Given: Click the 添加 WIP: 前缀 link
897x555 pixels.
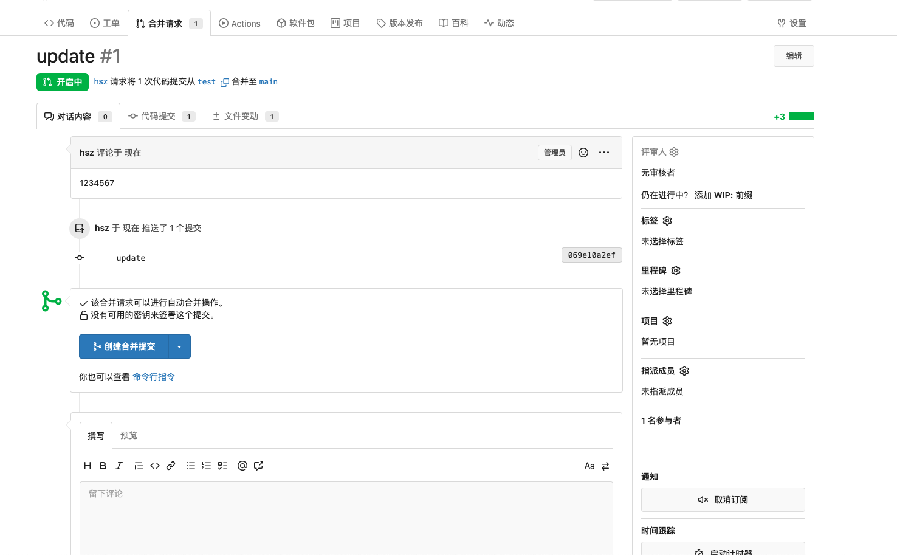Looking at the screenshot, I should (x=724, y=195).
